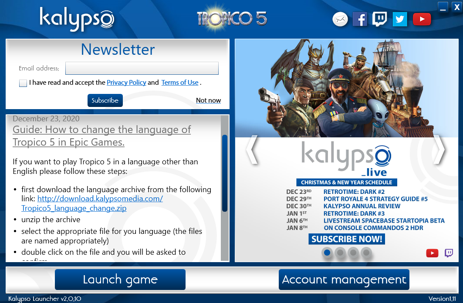Click 'LIVESTREAM SPACEBASE STARTOPIA BETA' entry
The height and width of the screenshot is (303, 463).
(x=384, y=221)
